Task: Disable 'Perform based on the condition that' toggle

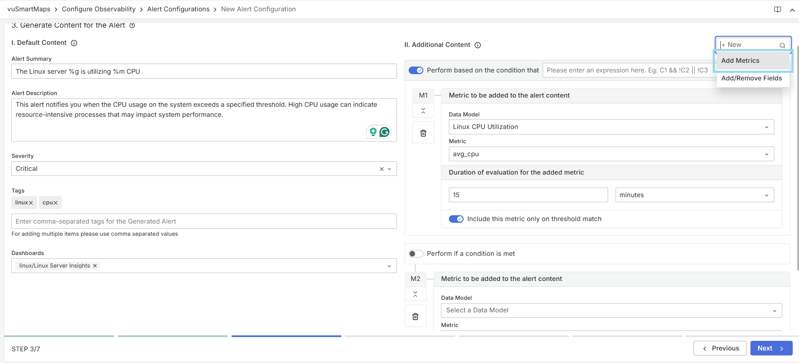Action: pyautogui.click(x=416, y=70)
